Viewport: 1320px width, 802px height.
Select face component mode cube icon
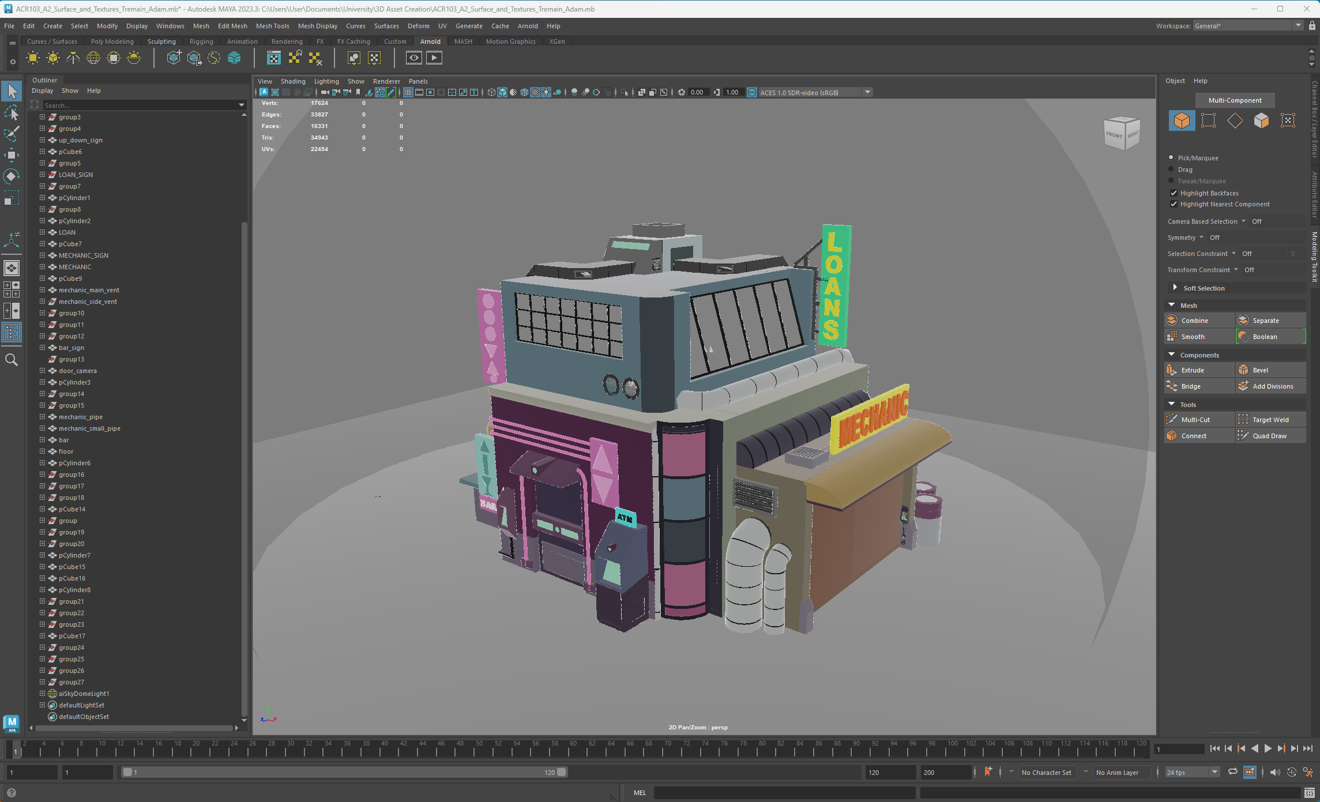coord(1261,121)
